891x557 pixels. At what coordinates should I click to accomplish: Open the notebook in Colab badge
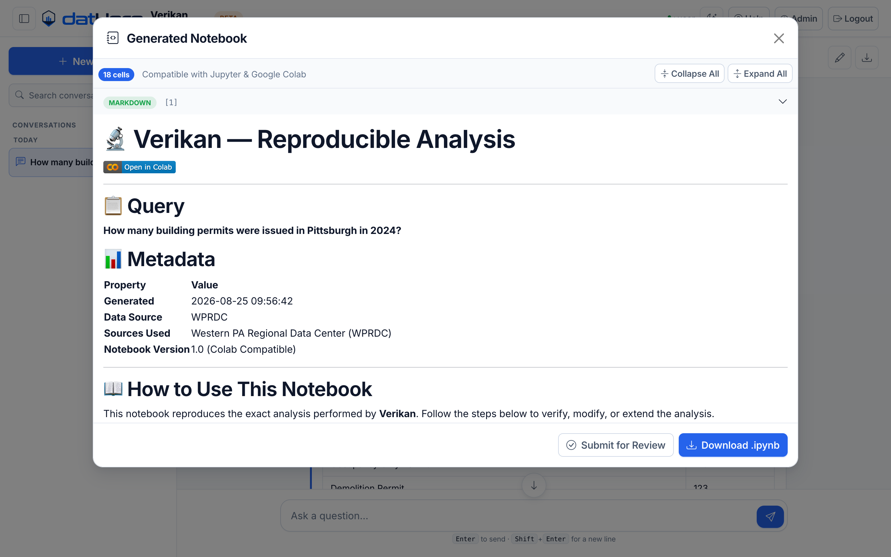pyautogui.click(x=139, y=167)
